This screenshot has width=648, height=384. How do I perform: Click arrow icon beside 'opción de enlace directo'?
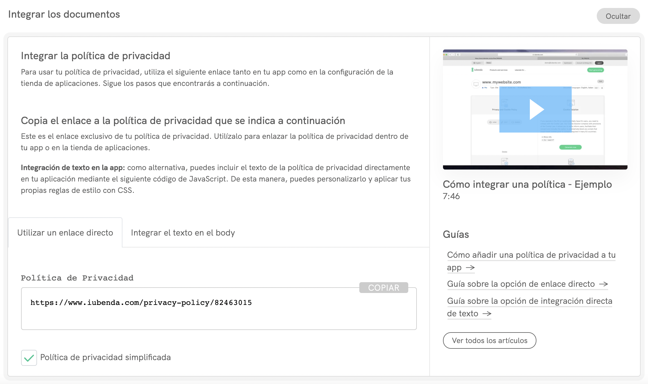click(x=603, y=284)
